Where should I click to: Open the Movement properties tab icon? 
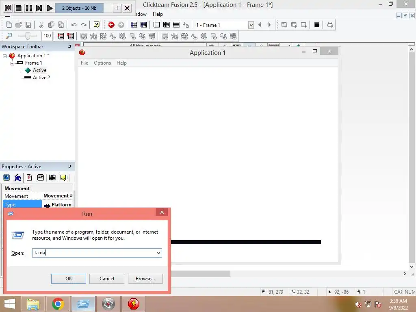(x=18, y=178)
